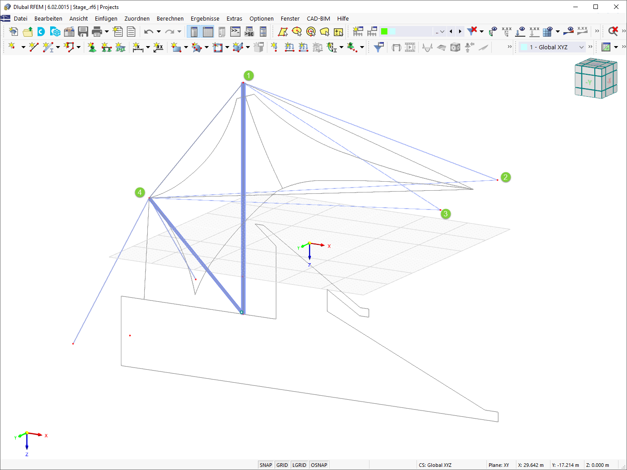Expand the cancel filter dropdown arrow

coord(481,31)
